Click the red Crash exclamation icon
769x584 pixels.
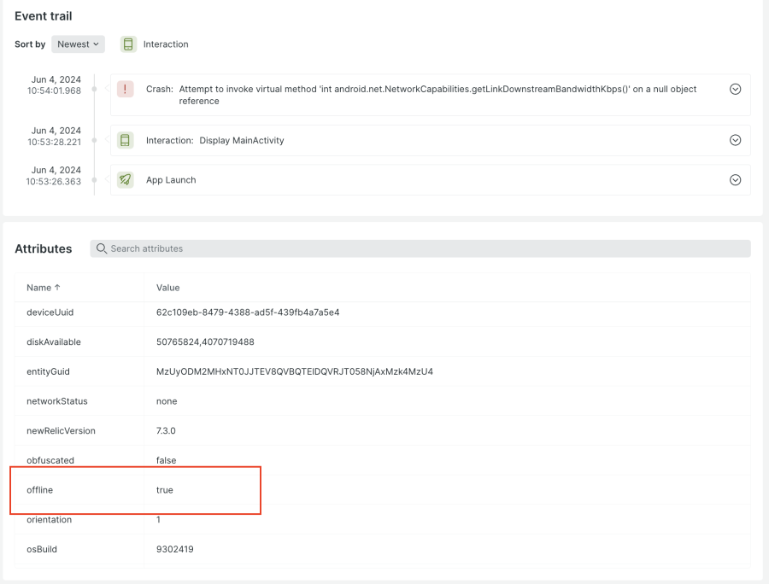[x=126, y=89]
